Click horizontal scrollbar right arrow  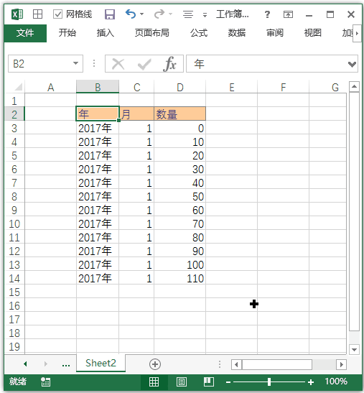pos(342,364)
